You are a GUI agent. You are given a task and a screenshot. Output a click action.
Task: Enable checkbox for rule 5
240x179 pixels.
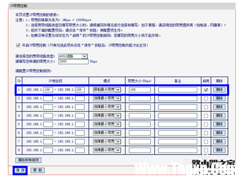tap(206, 125)
